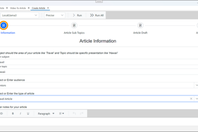The height and width of the screenshot is (132, 198).
Task: Click the undo arrow in notes toolbar
Action: [74, 113]
